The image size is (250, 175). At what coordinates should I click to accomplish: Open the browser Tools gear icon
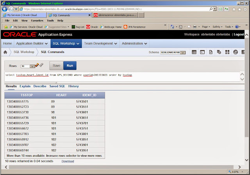(x=245, y=9)
